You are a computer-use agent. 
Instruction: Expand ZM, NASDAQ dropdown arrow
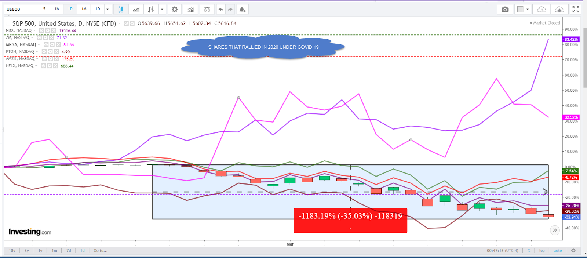coord(32,37)
